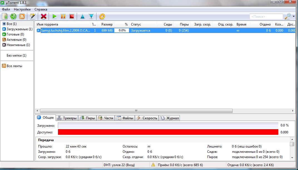This screenshot has height=170, width=298.
Task: Click the µTorrent icon in title bar
Action: 2,3
